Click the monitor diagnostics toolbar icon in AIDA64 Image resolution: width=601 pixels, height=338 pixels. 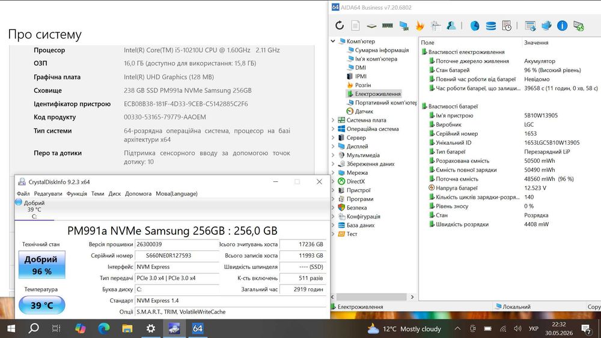(404, 26)
